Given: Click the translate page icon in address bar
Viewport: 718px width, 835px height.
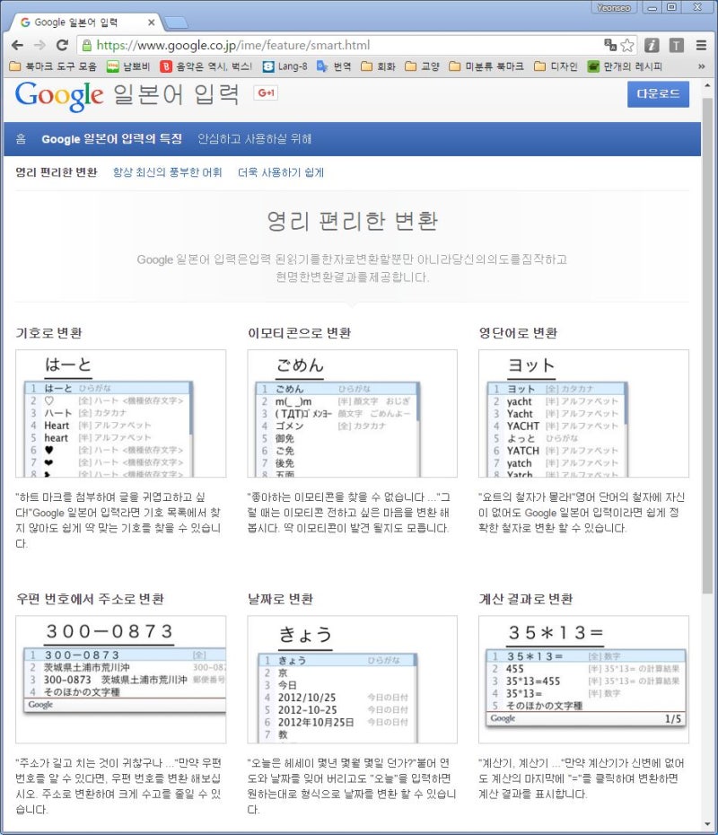Looking at the screenshot, I should pos(610,45).
